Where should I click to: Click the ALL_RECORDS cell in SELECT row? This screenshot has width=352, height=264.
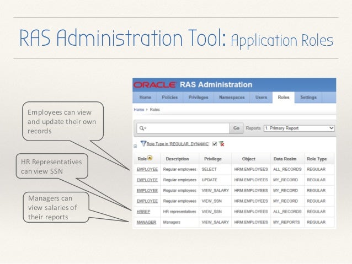point(287,169)
